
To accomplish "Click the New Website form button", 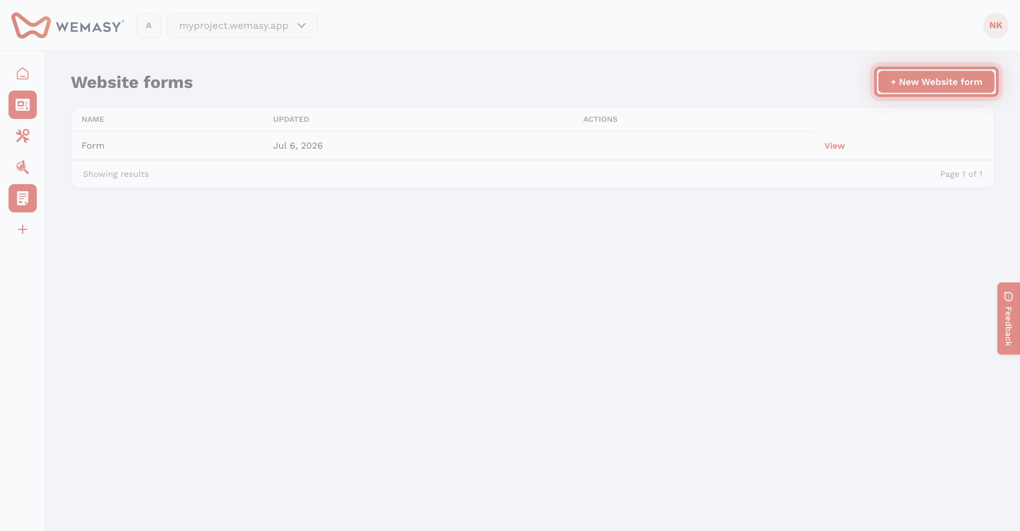I will coord(936,82).
